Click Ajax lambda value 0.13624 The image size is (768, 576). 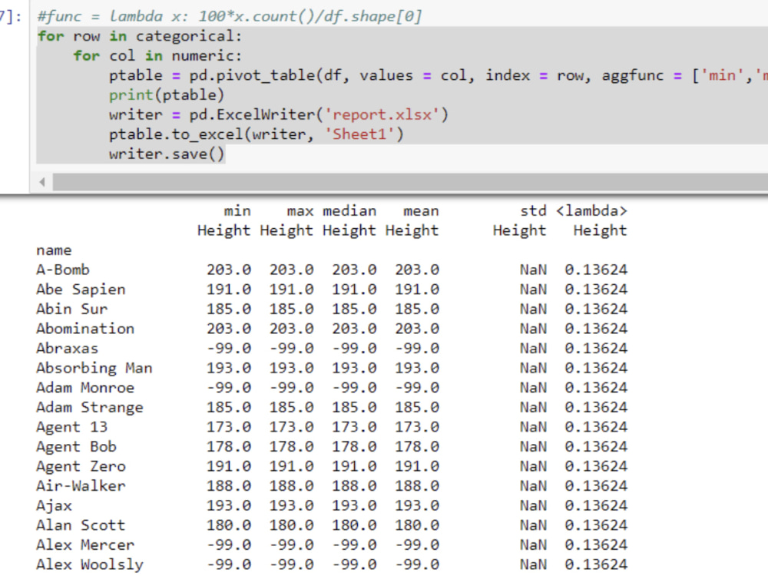point(596,505)
